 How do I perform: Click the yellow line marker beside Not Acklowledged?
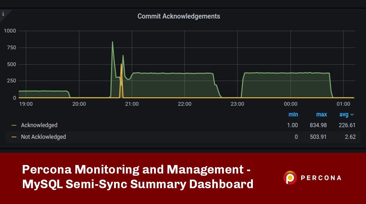14,137
